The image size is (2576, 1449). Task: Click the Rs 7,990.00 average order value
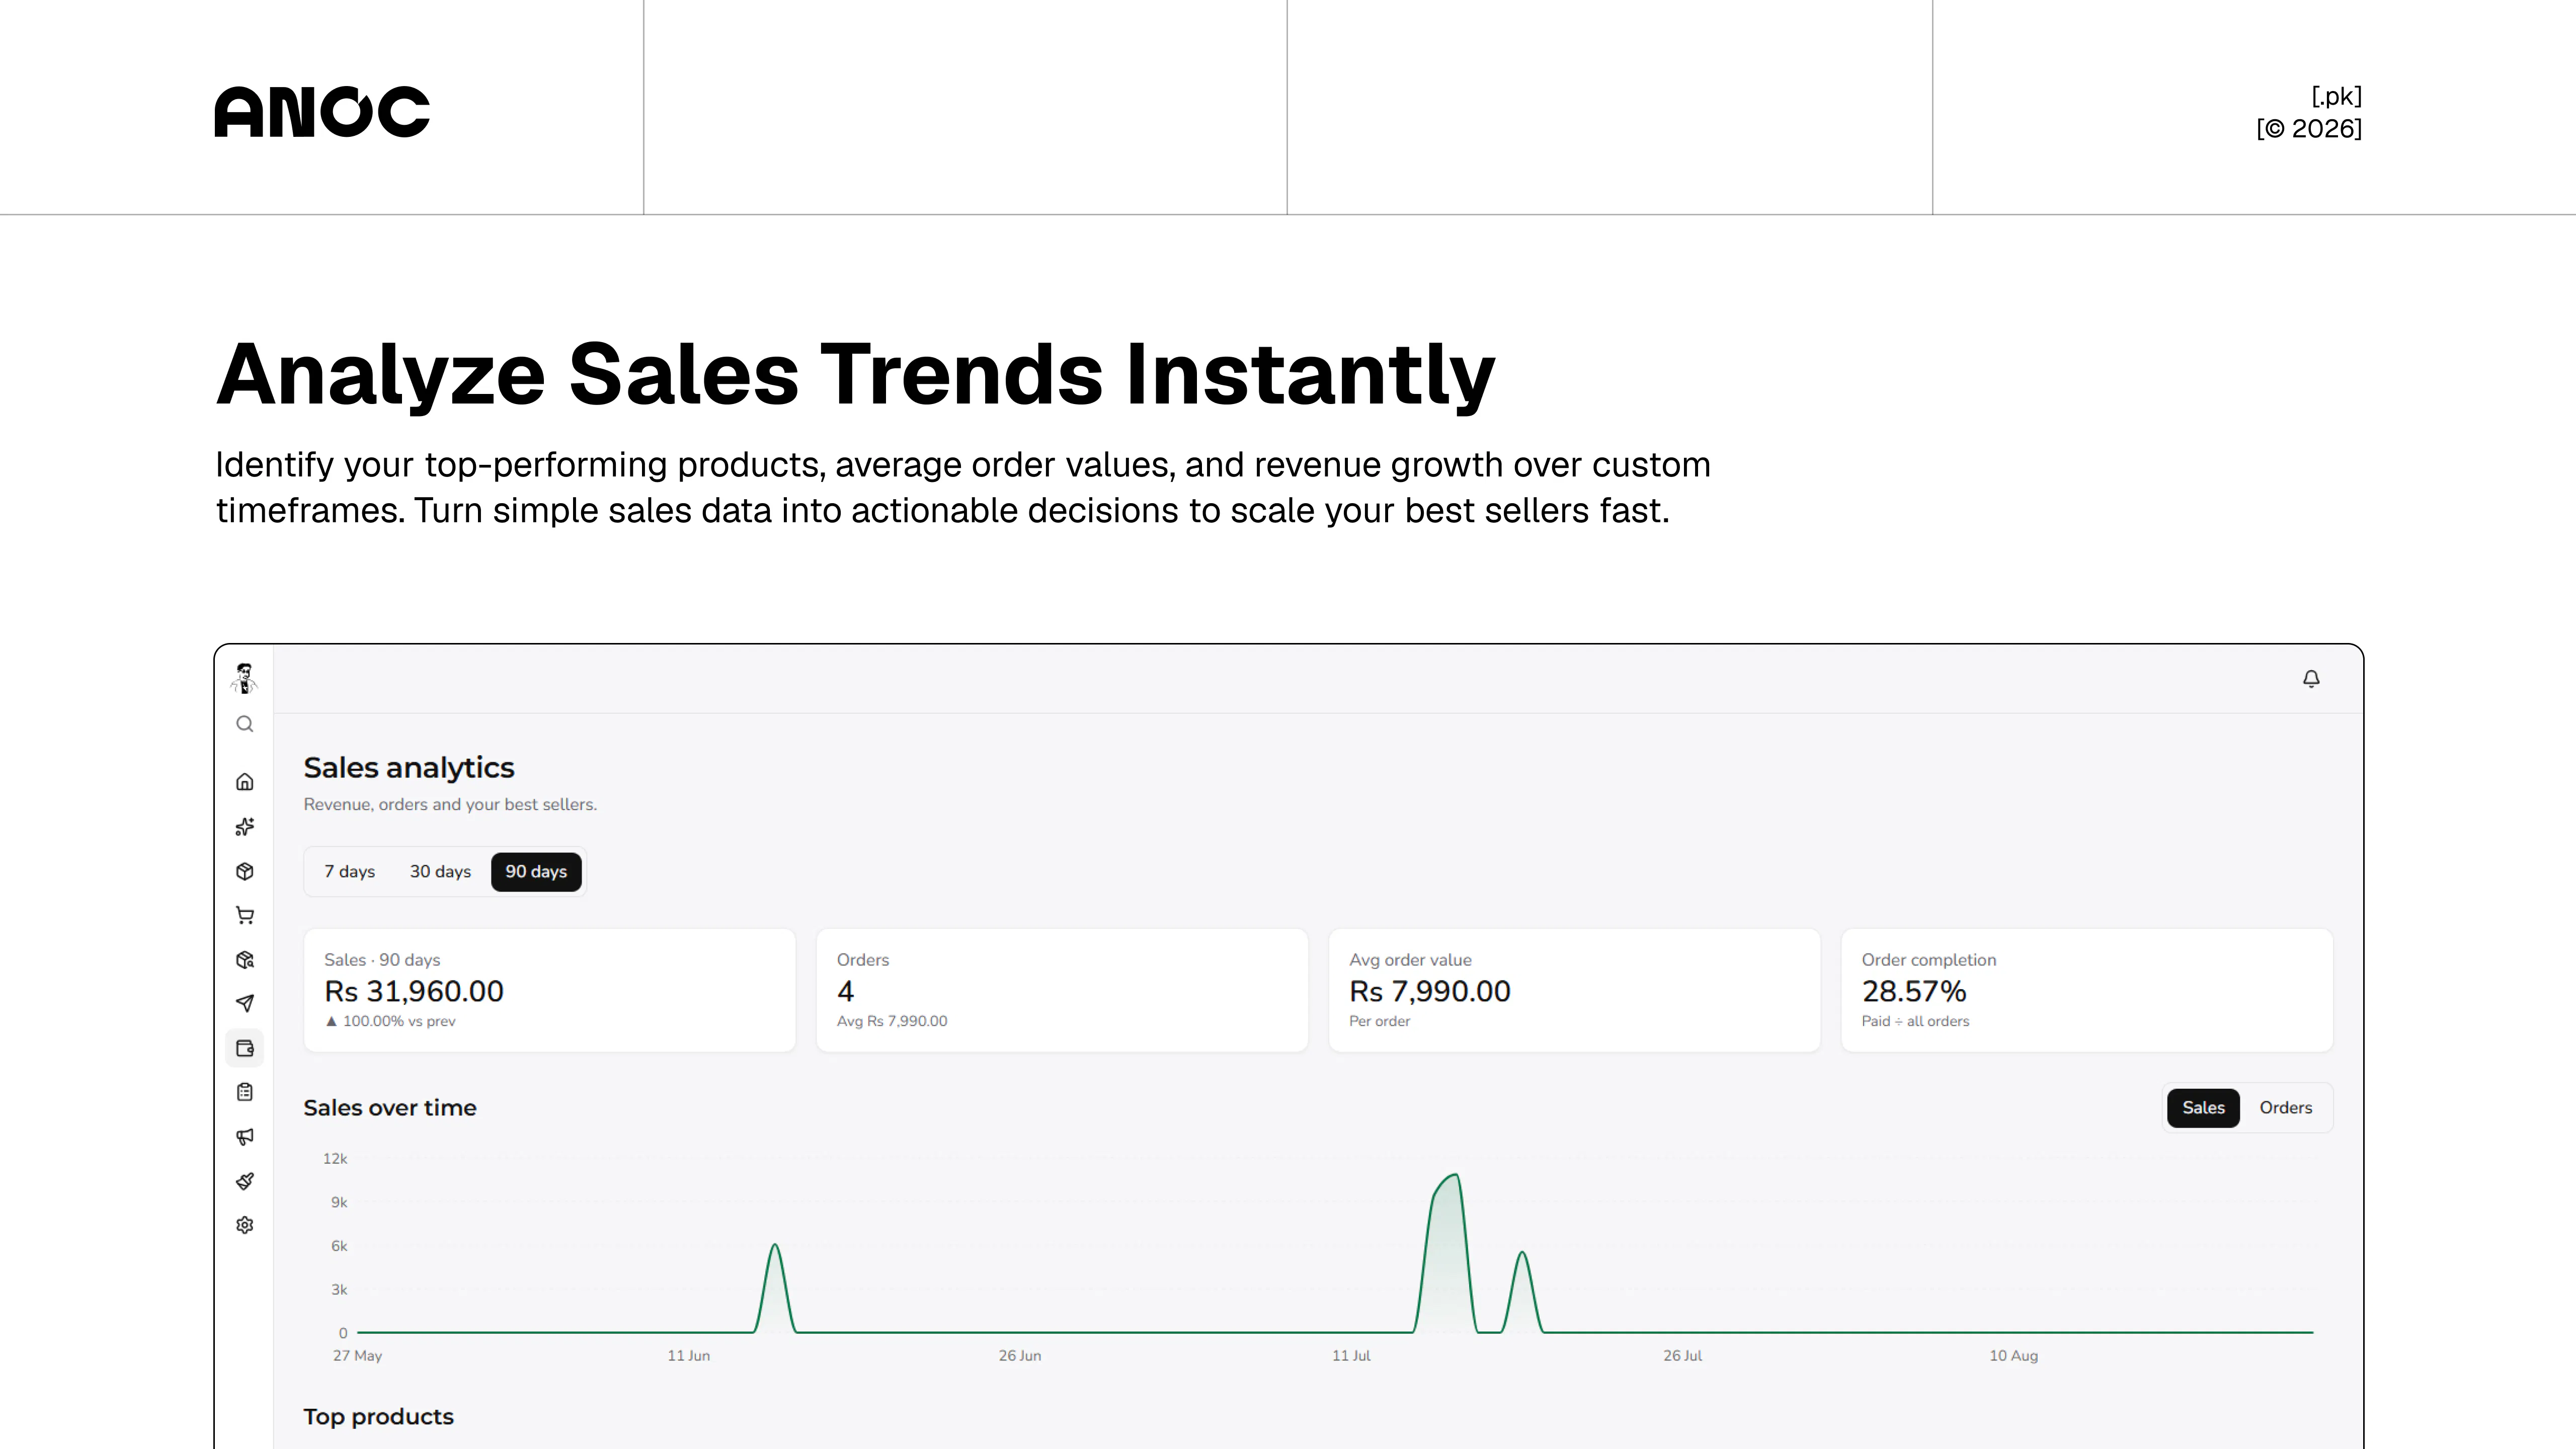[1429, 991]
